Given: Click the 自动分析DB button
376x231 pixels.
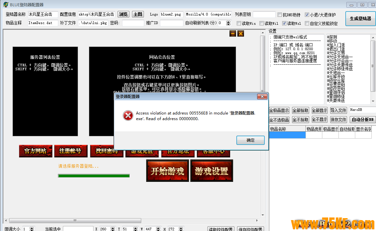Looking at the screenshot, I should click(363, 119).
